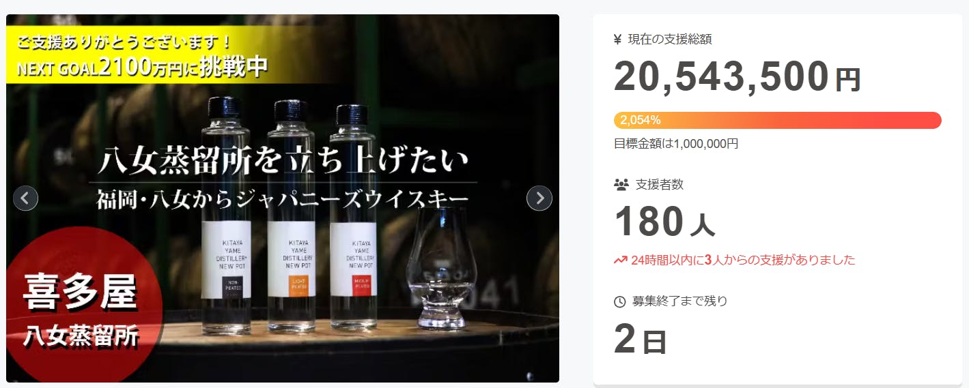Click the yen icon beside 現在の支援総額
This screenshot has height=388, width=969.
(618, 40)
